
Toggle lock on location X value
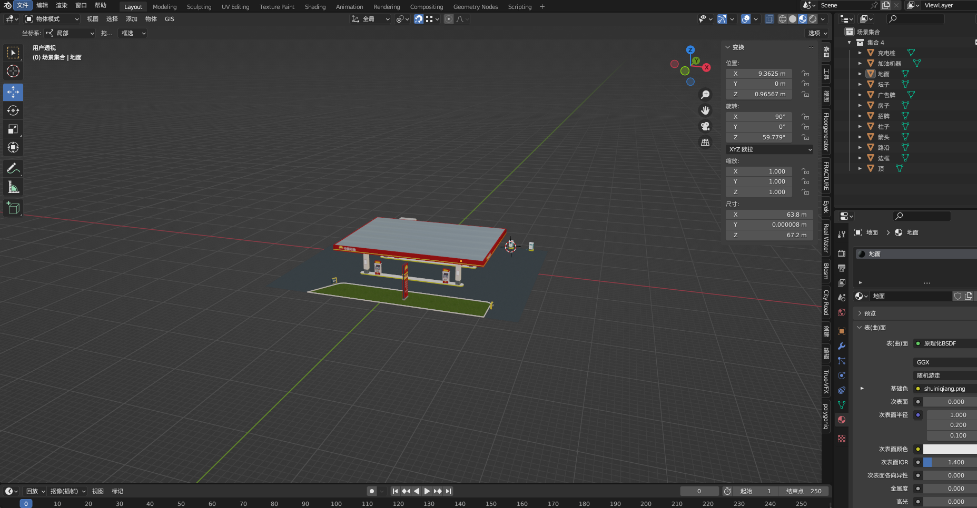[x=805, y=74]
